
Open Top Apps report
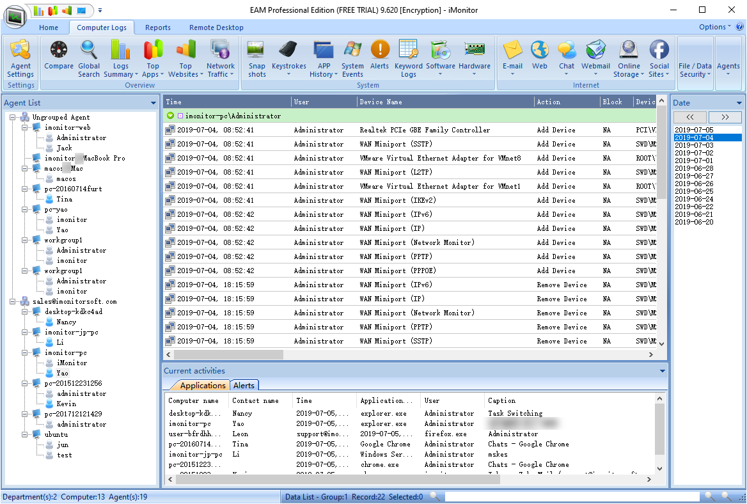point(153,59)
